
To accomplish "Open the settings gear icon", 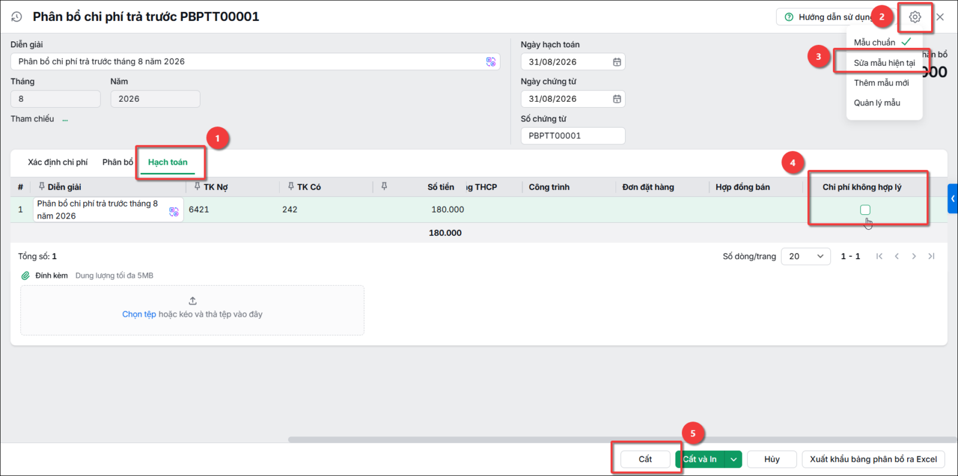I will (914, 17).
